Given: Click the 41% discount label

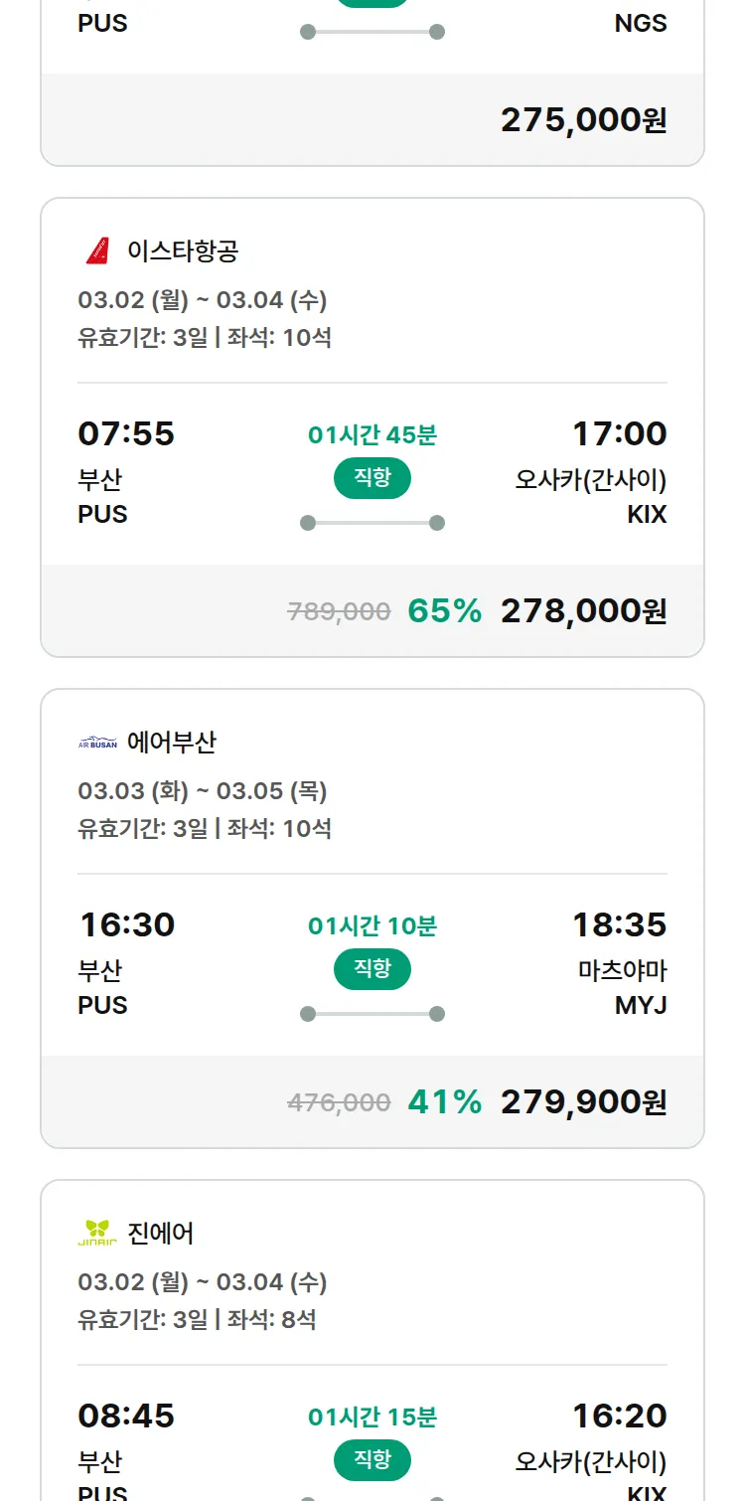Looking at the screenshot, I should click(444, 1102).
